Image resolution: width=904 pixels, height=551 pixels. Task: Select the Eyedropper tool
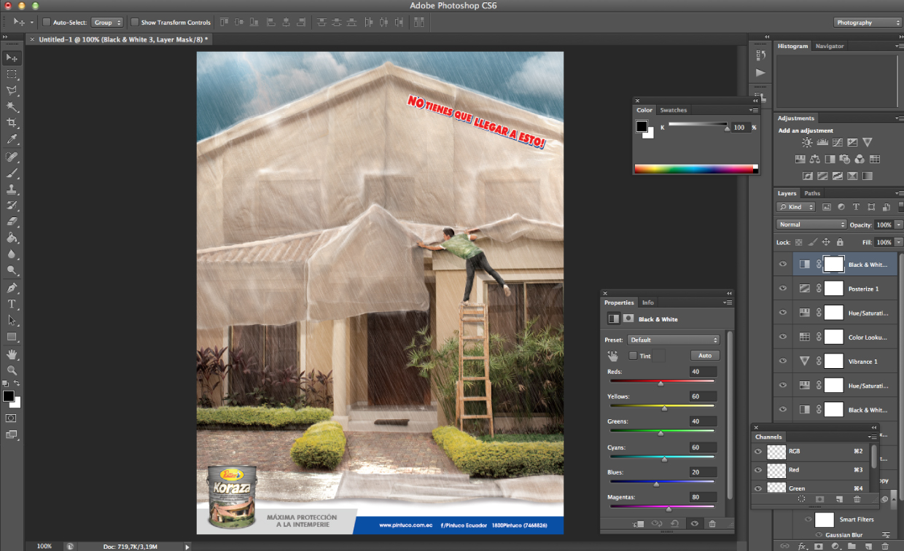click(12, 139)
